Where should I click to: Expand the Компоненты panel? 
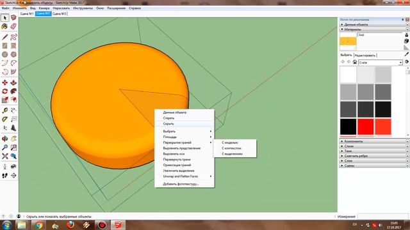tap(373, 141)
